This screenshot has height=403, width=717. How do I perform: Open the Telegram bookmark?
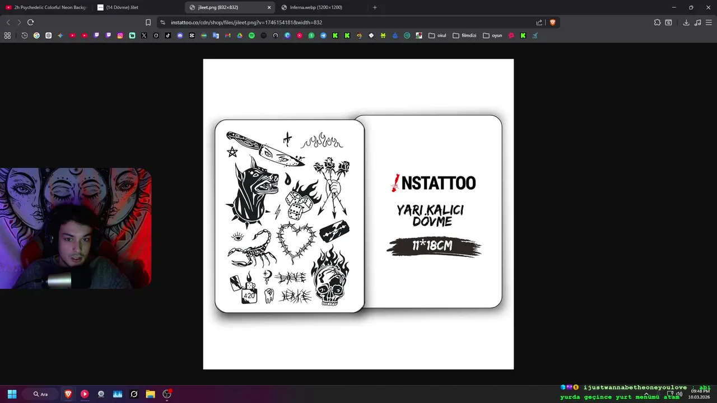click(323, 35)
